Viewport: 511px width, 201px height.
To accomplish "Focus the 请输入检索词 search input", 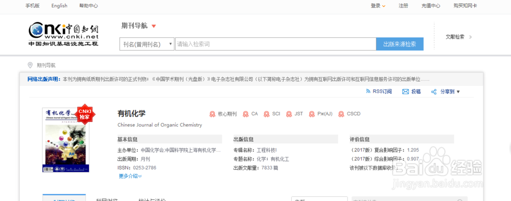I will point(276,44).
